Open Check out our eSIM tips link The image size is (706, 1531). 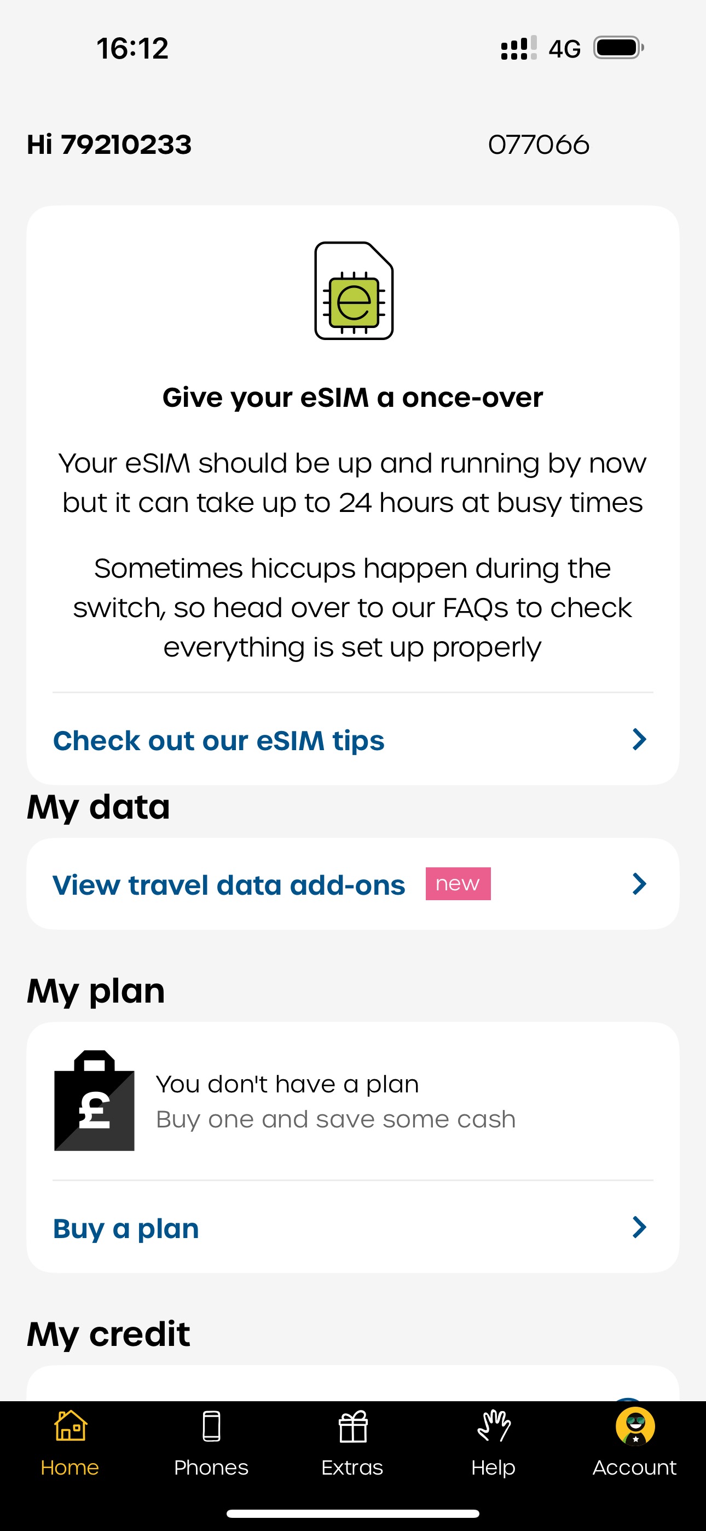[219, 740]
